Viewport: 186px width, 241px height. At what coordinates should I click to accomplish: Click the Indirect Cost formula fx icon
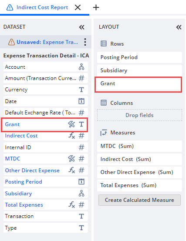pyautogui.click(x=72, y=136)
